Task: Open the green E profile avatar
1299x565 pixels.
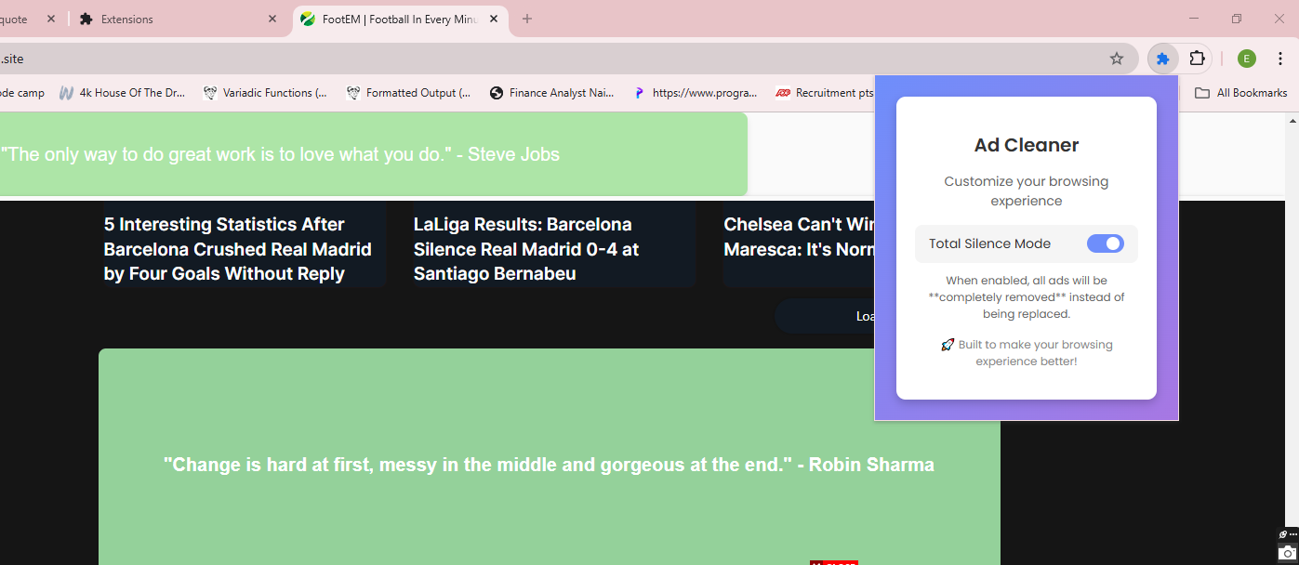Action: [x=1247, y=59]
